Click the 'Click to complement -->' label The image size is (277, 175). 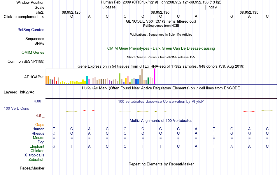[x=24, y=17]
